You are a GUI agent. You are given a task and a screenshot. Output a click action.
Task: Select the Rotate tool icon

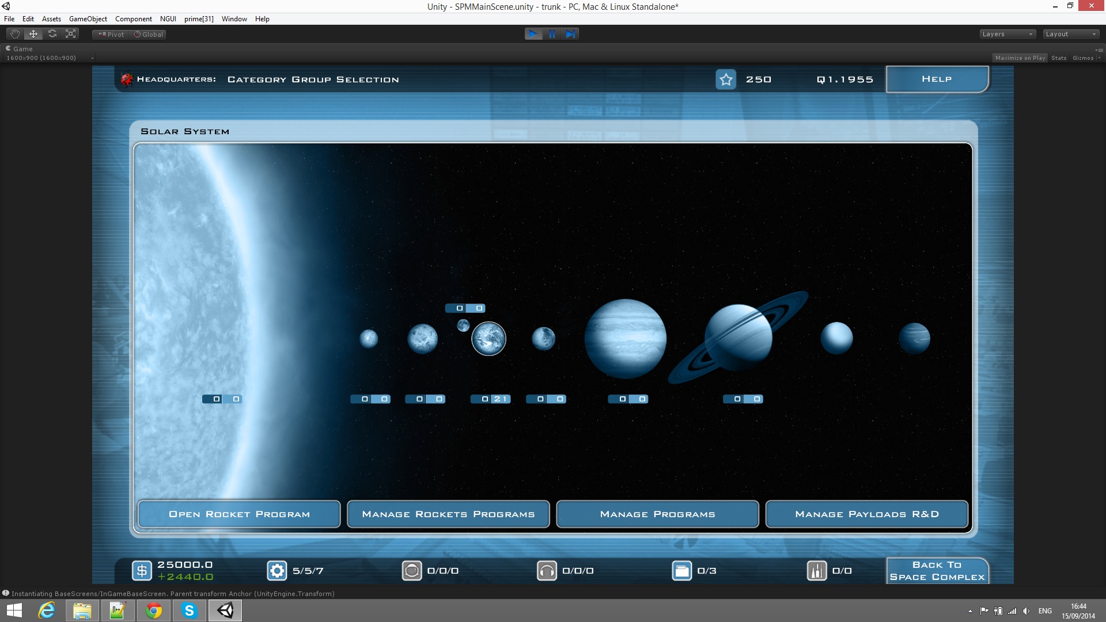coord(52,34)
